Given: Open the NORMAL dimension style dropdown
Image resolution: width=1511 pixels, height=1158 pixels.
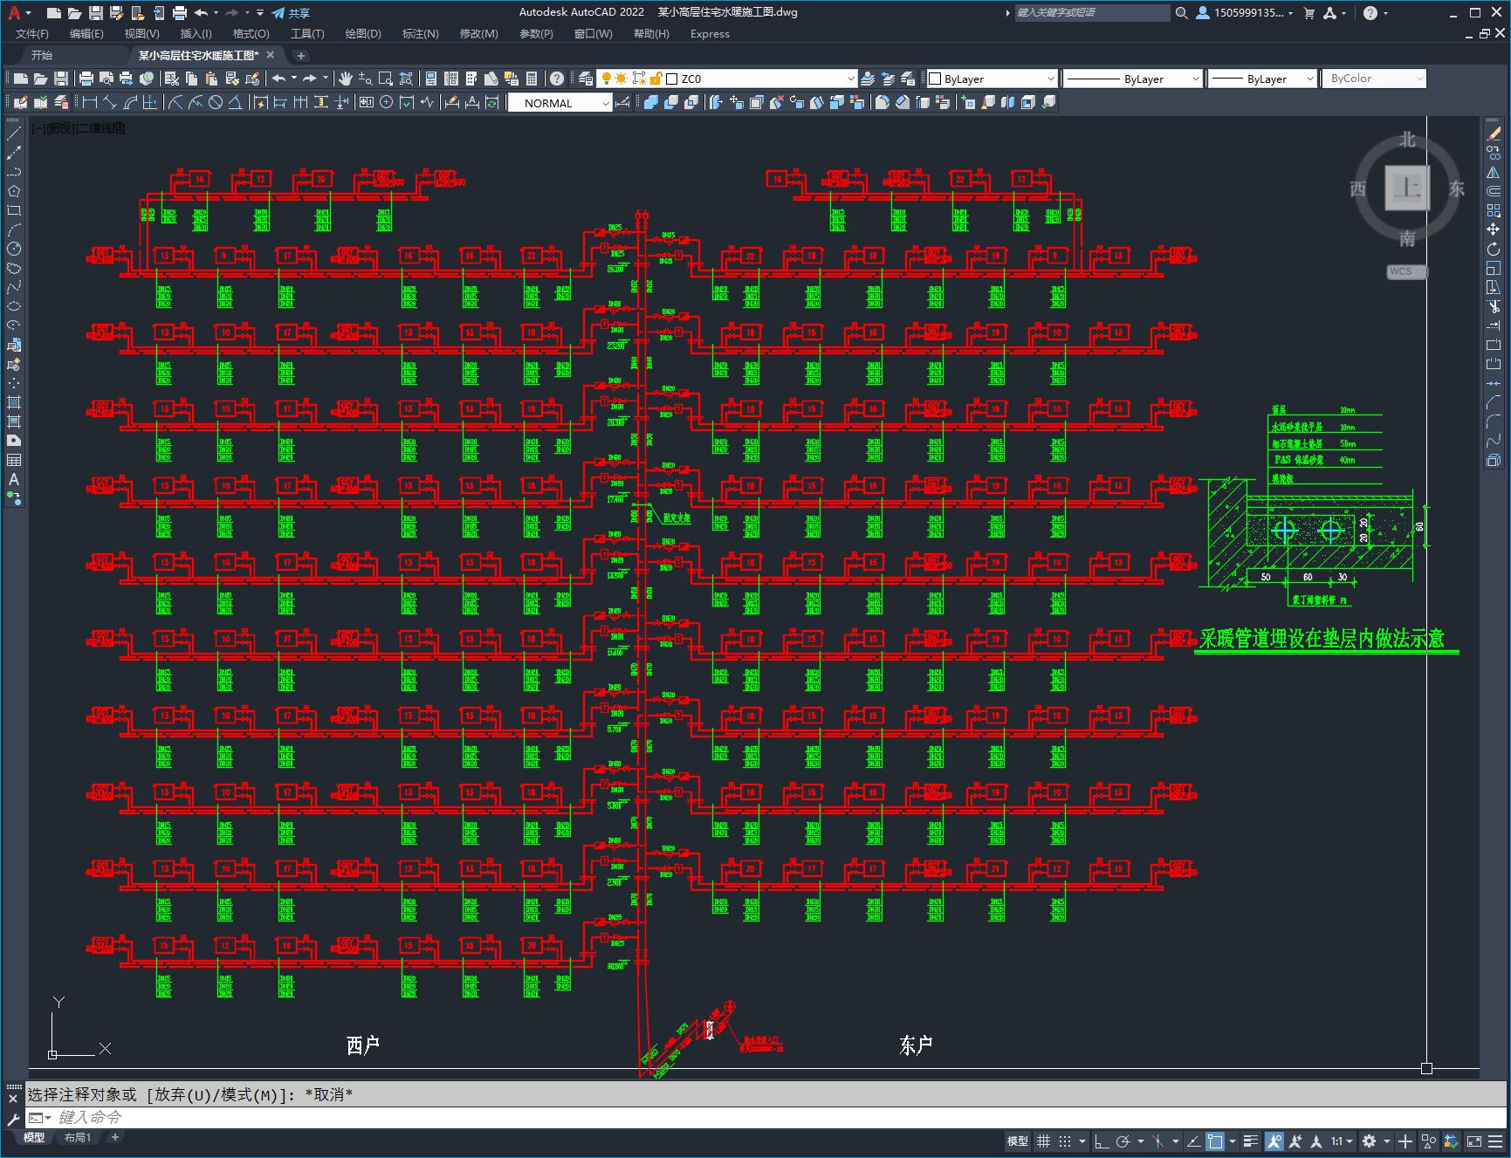Looking at the screenshot, I should click(x=560, y=103).
